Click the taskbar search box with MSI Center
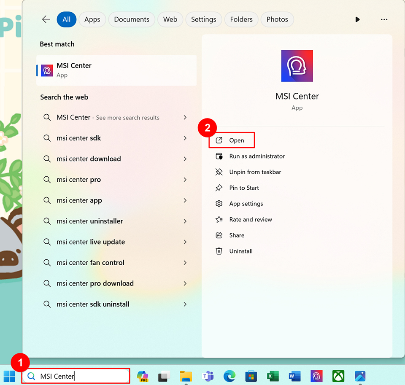 point(76,376)
